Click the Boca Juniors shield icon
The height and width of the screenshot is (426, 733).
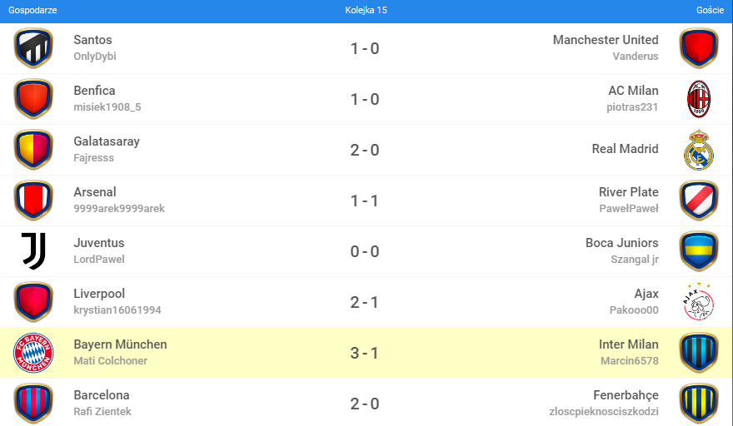(699, 251)
